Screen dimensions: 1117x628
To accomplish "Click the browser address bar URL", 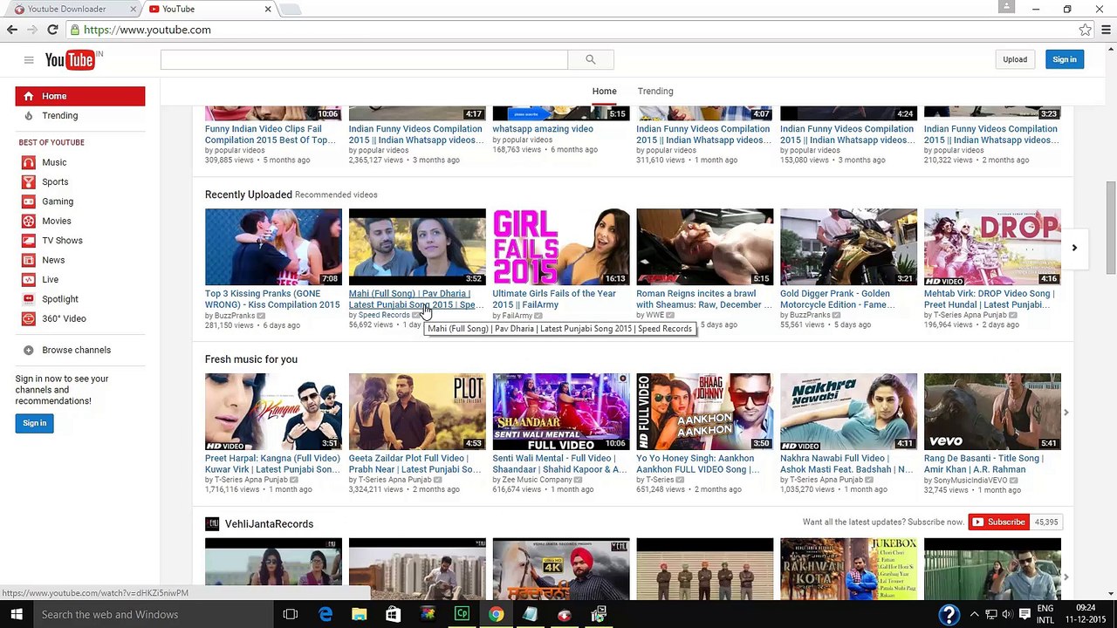I will tap(147, 30).
